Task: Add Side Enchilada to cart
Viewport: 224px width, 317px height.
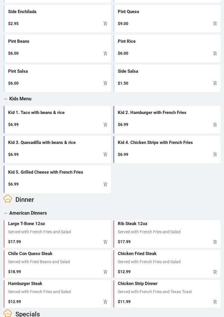Action: coord(105,24)
